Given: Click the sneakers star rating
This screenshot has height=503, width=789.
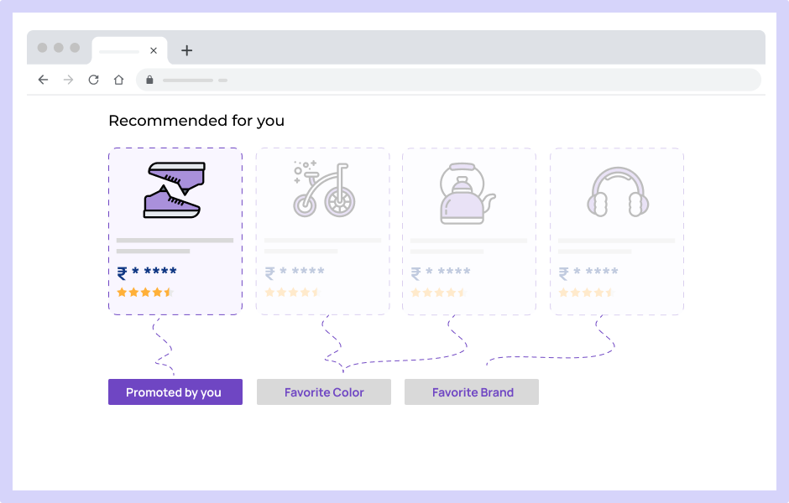Looking at the screenshot, I should click(144, 293).
